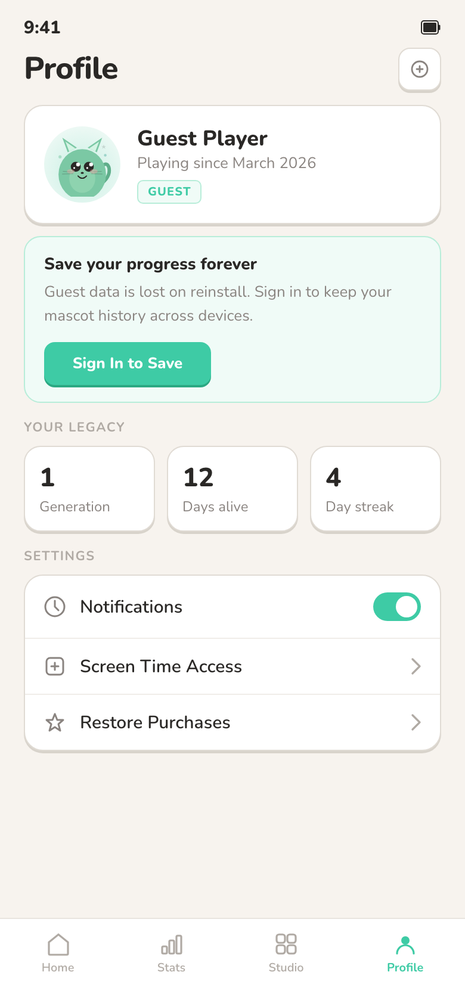Open the Home tab house icon

[58, 945]
